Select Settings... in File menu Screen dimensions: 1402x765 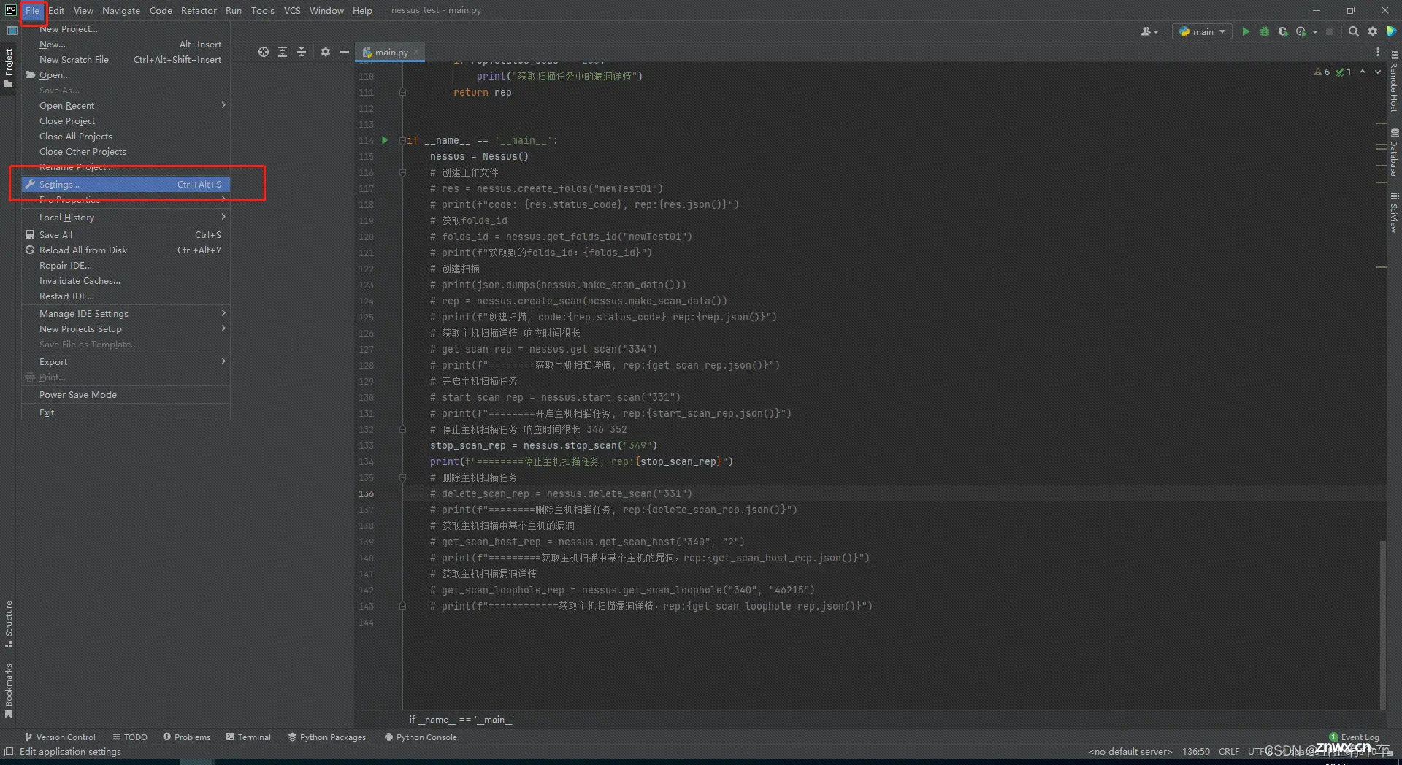point(126,184)
